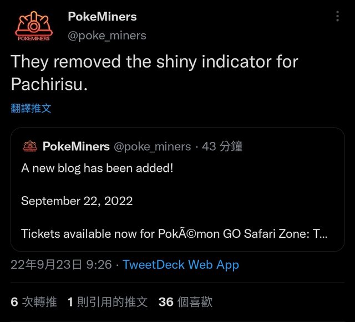Click the small avatar in the quoted tweet

click(x=29, y=147)
